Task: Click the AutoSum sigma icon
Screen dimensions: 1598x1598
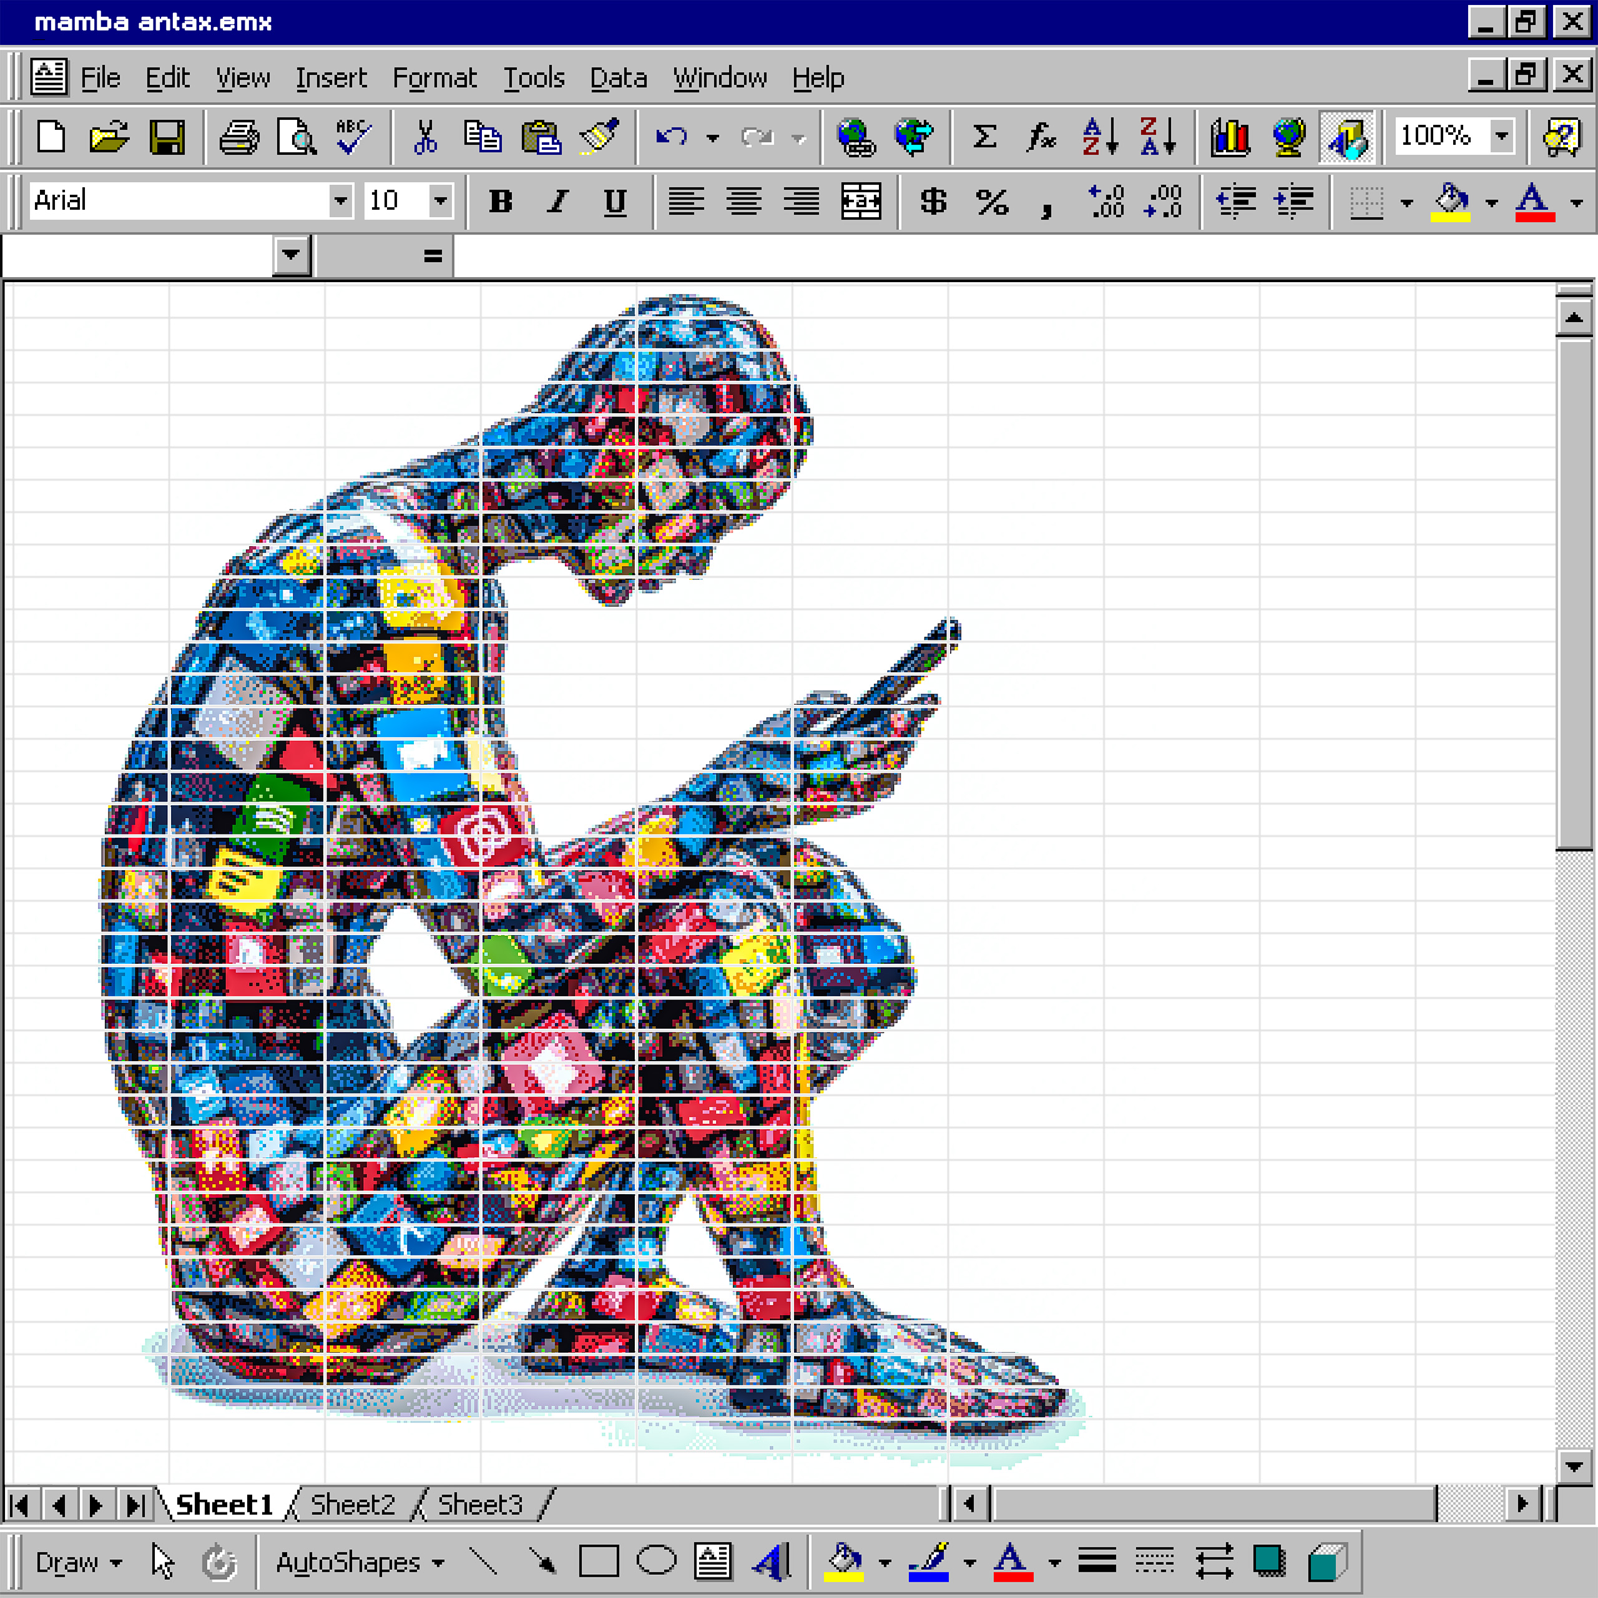Action: (x=983, y=137)
